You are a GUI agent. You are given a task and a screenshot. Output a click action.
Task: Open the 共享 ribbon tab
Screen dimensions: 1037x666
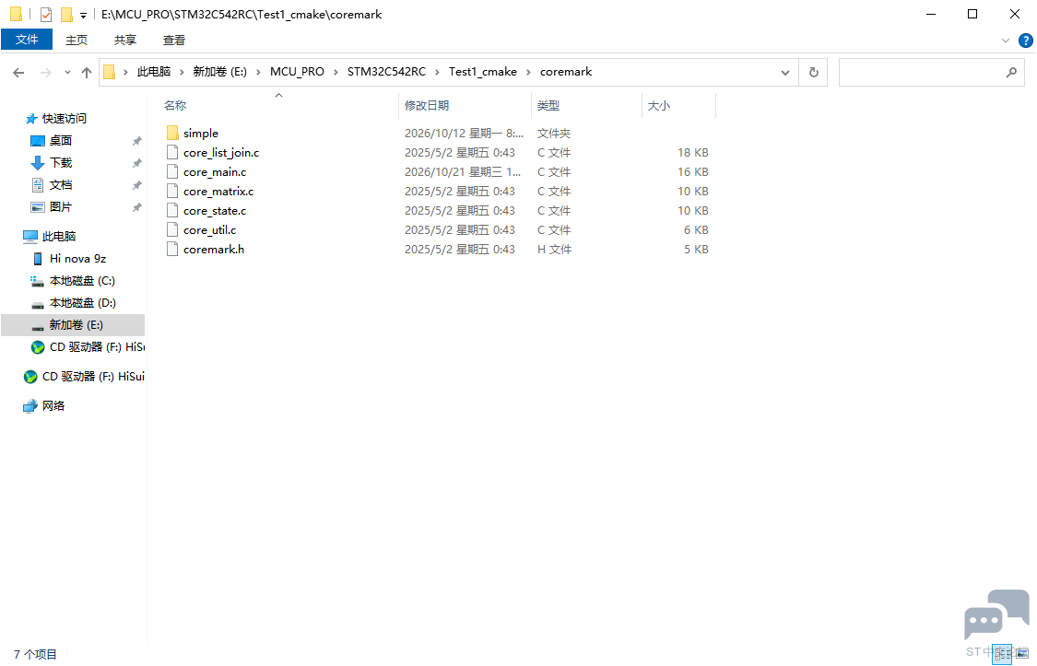(x=125, y=41)
